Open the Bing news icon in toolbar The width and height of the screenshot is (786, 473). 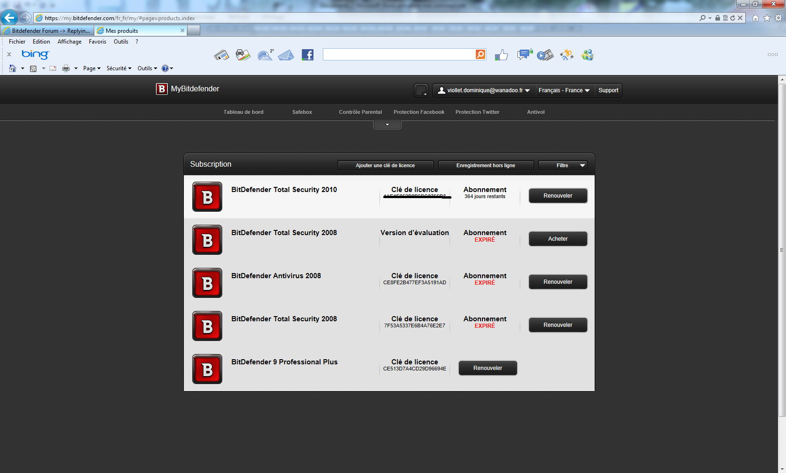point(222,55)
